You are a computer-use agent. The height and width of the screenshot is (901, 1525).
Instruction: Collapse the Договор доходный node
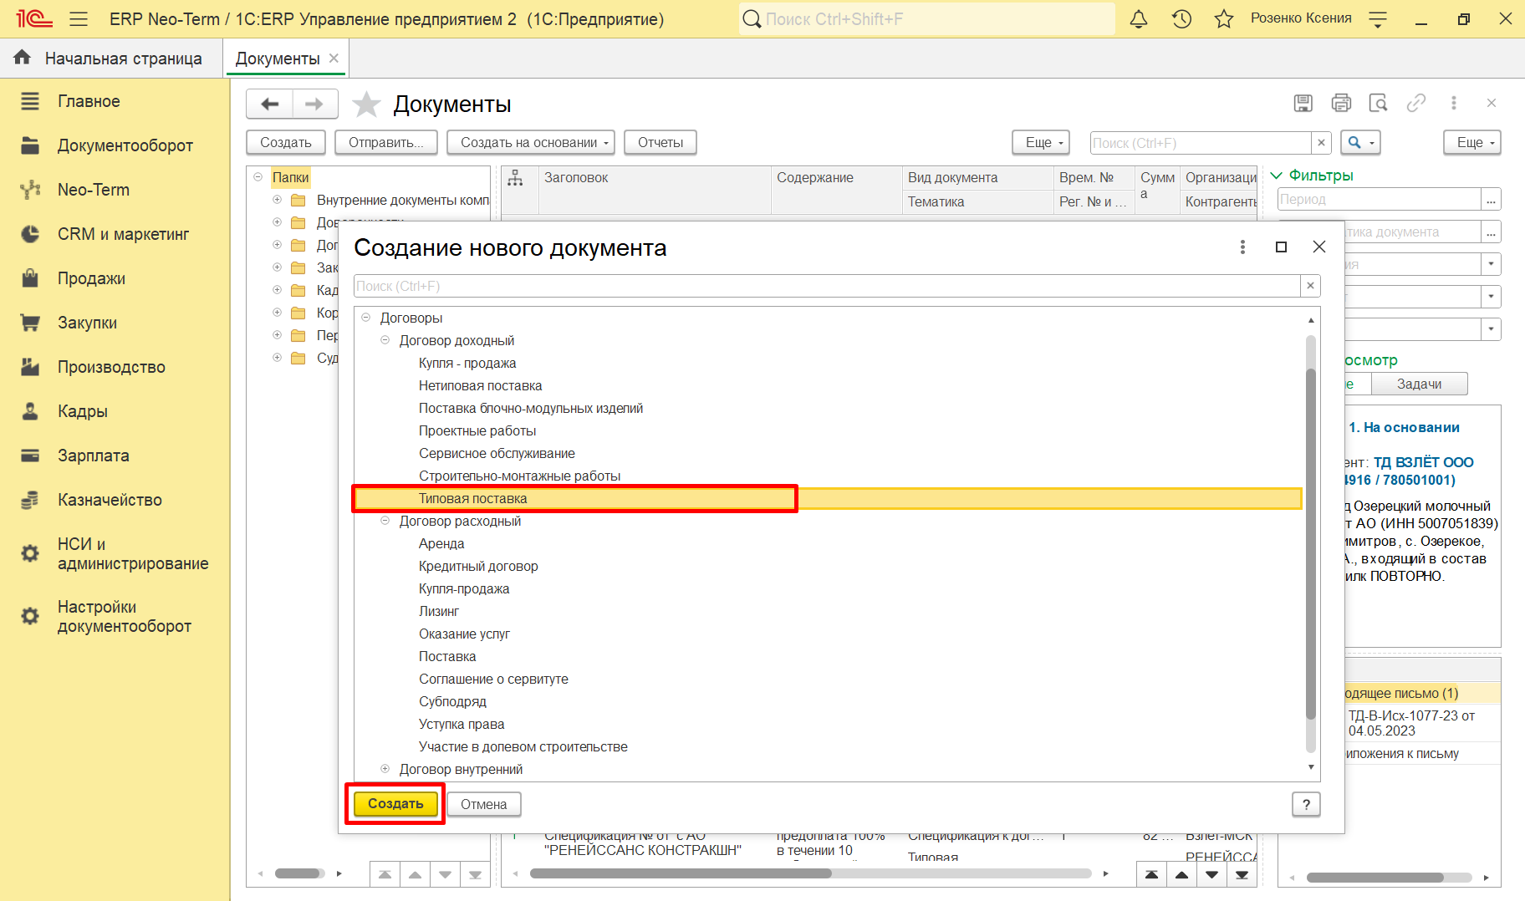click(x=385, y=340)
